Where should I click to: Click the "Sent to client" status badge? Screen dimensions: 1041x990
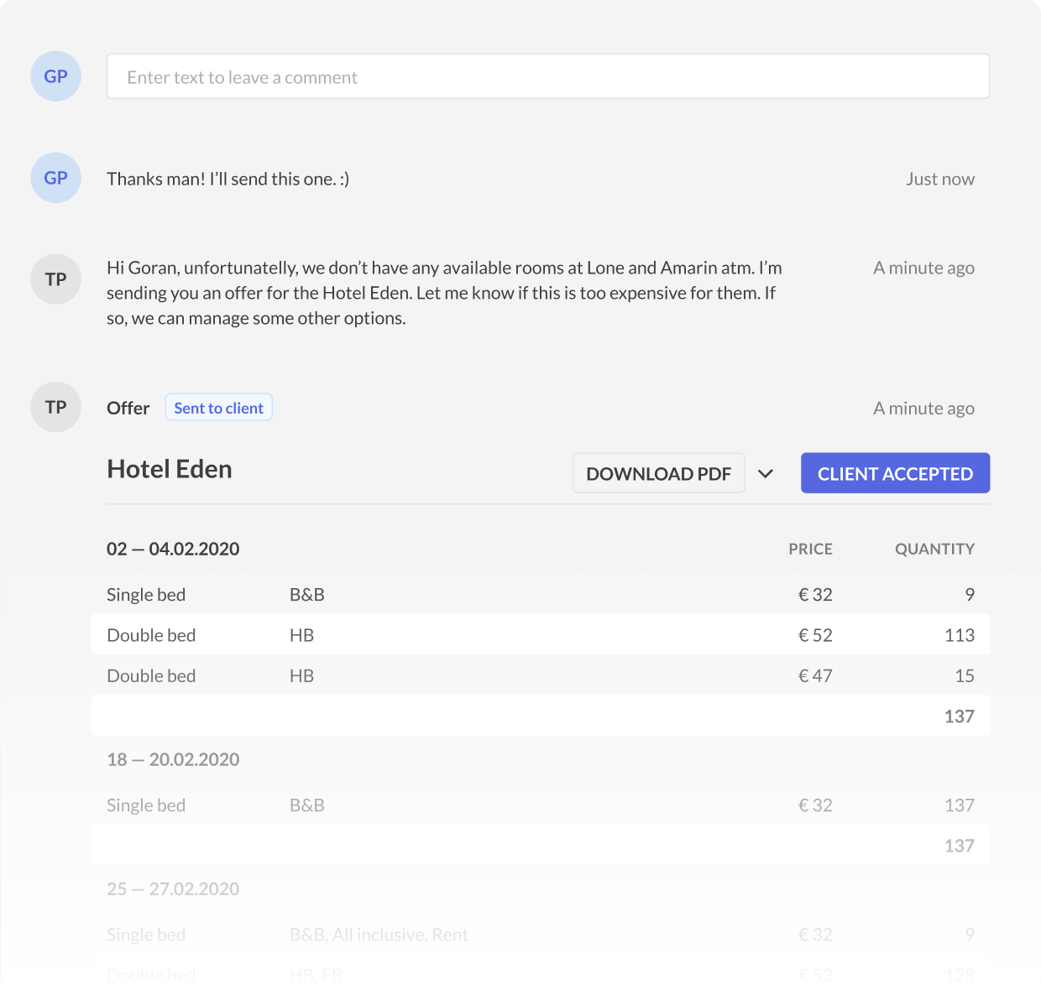pyautogui.click(x=218, y=408)
